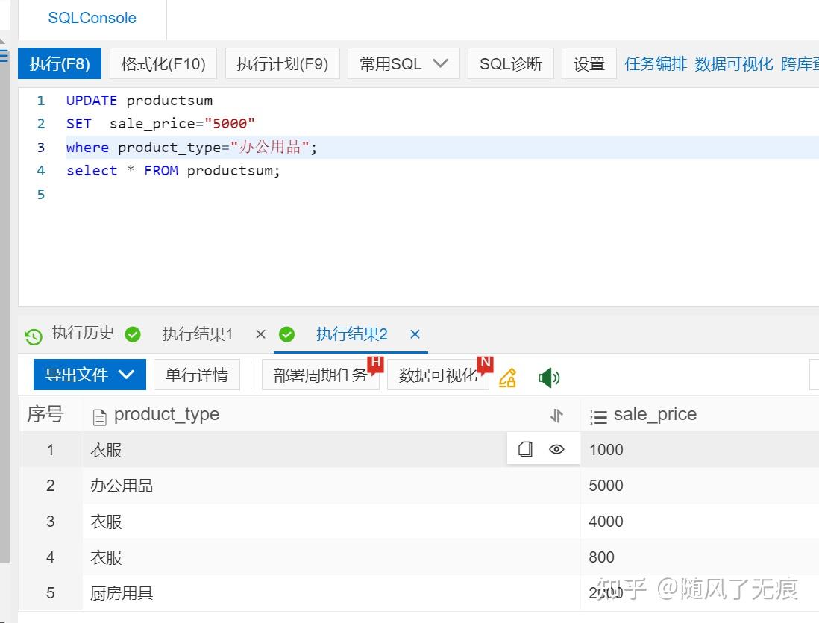Run the query with 执行(F8)
The width and height of the screenshot is (819, 623).
(60, 63)
